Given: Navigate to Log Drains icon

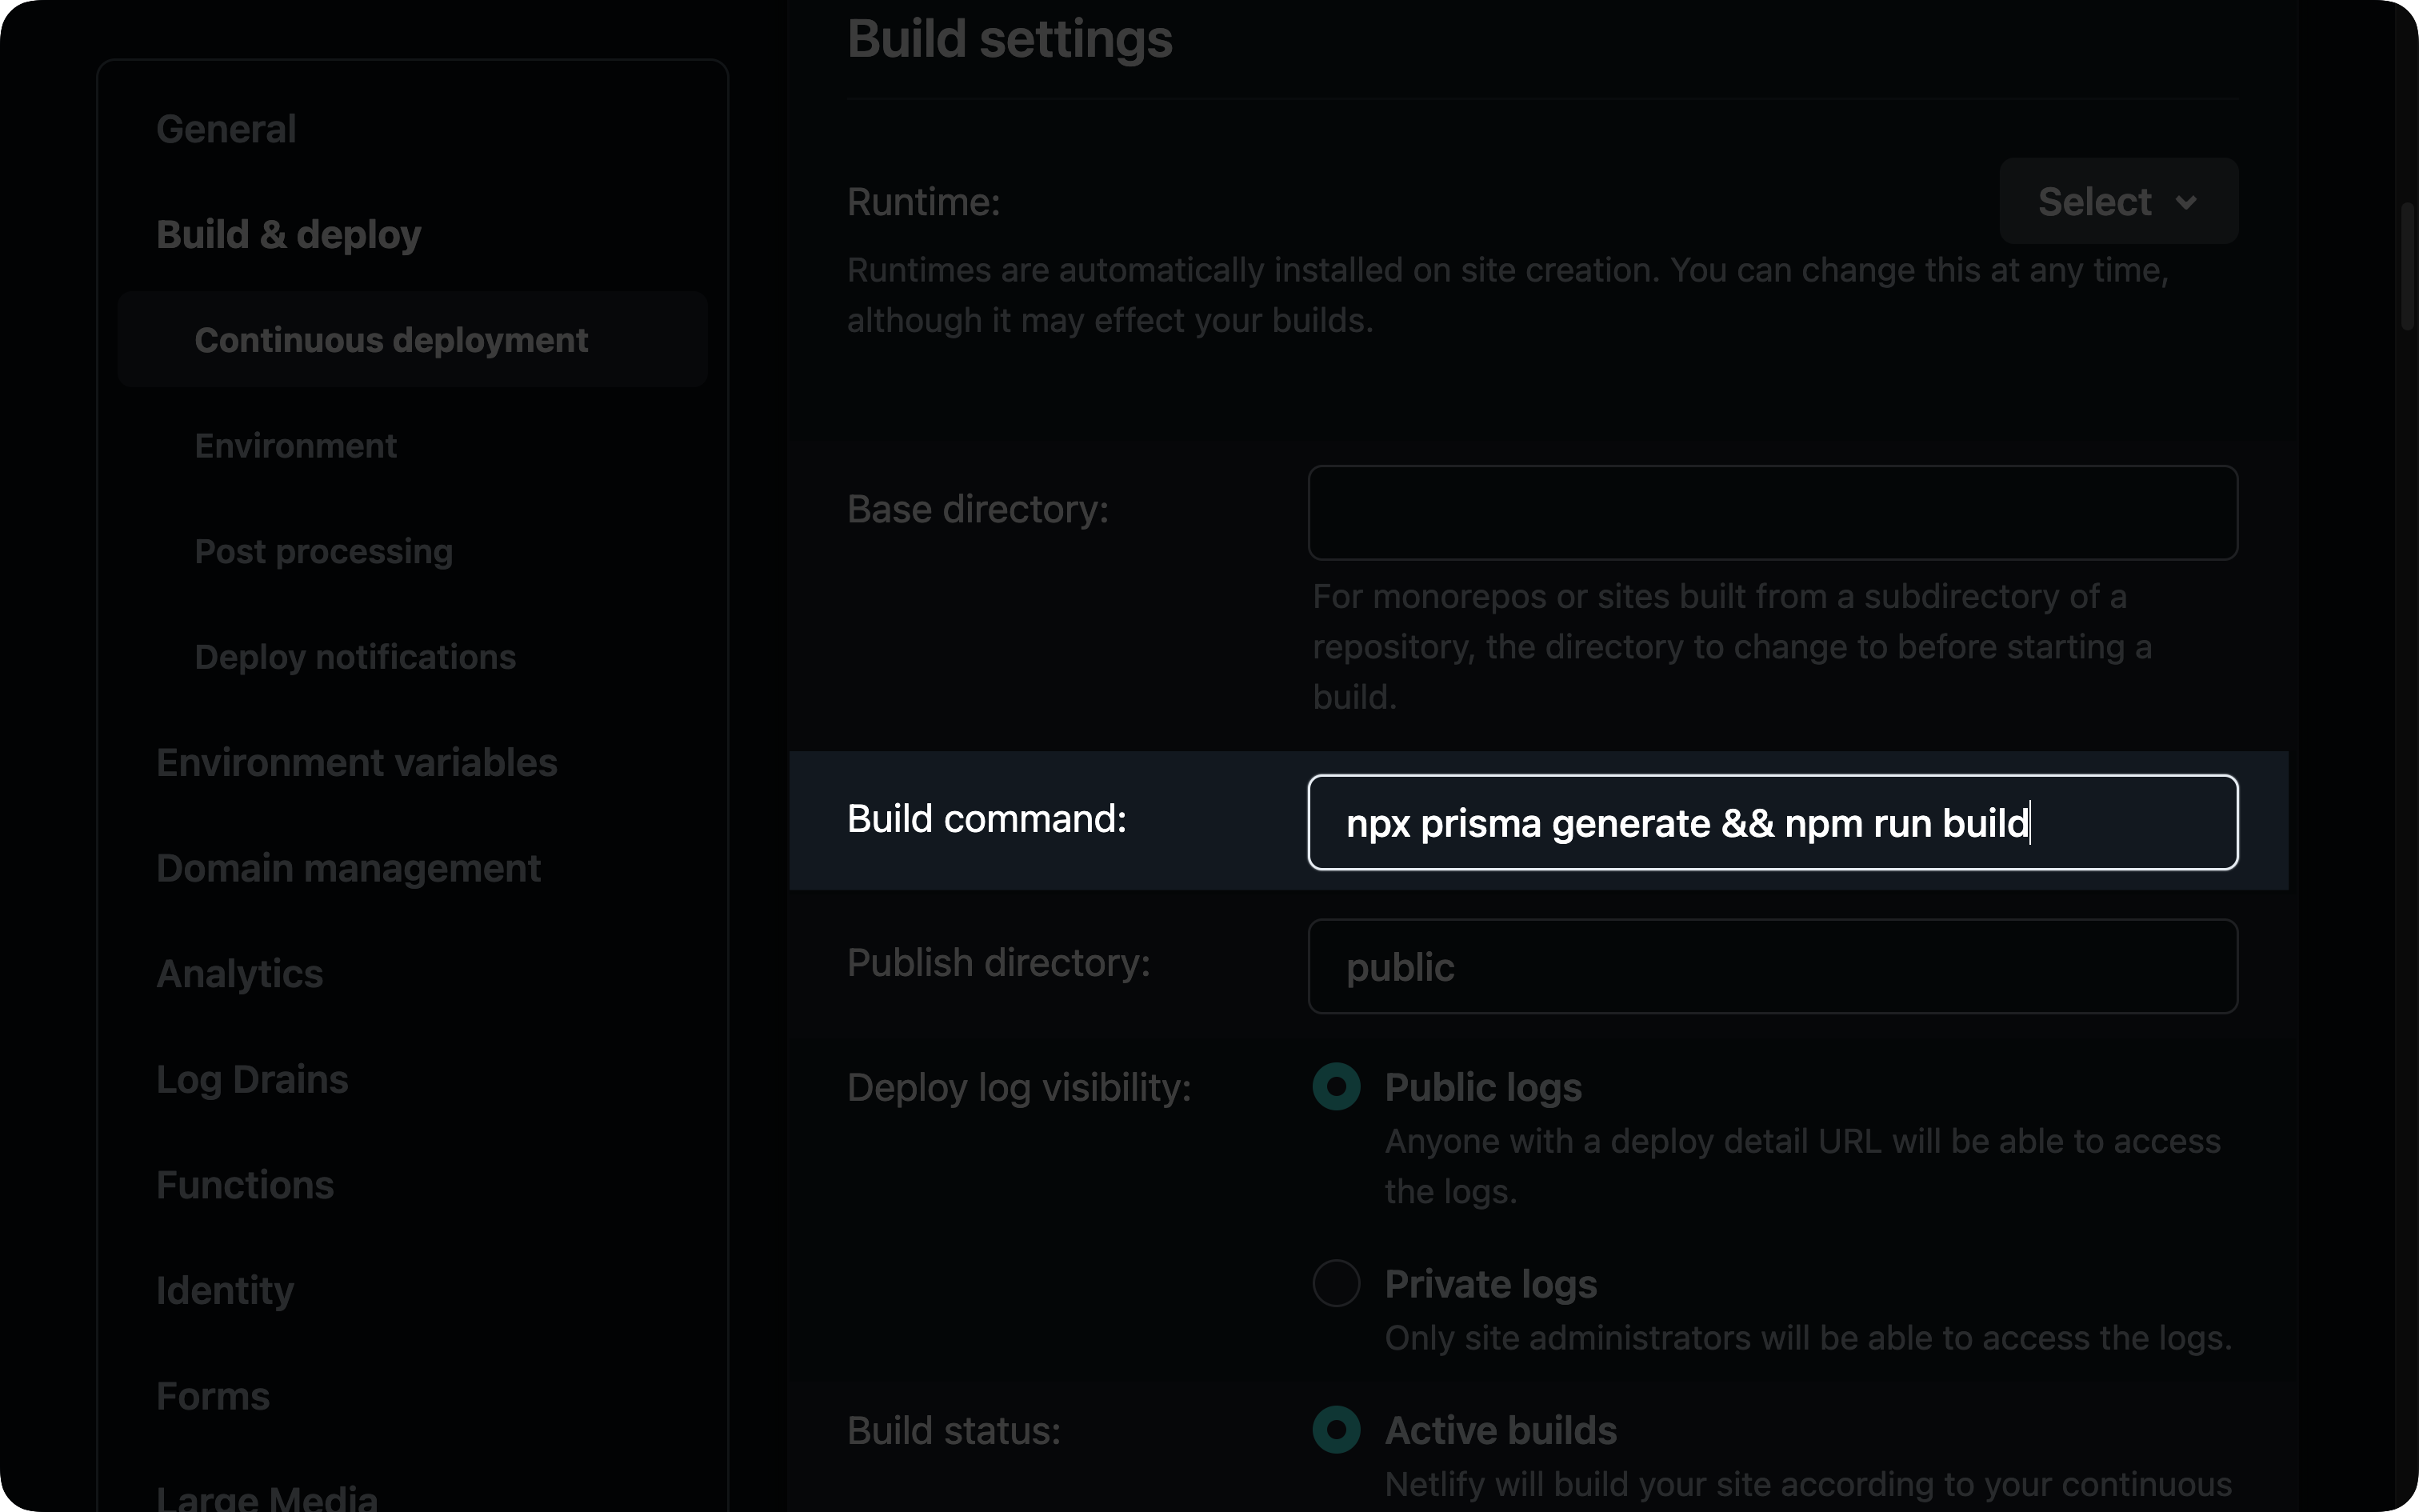Looking at the screenshot, I should pos(253,1078).
